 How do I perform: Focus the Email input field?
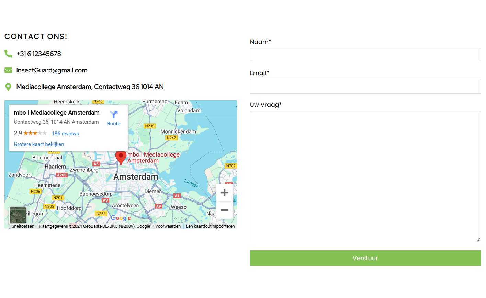coord(365,87)
